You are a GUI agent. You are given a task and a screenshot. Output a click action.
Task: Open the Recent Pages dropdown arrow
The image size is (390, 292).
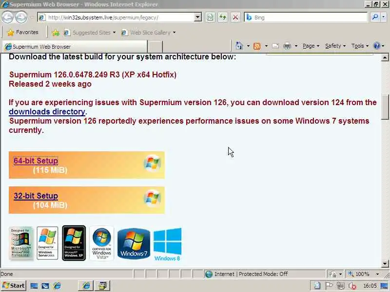point(31,18)
